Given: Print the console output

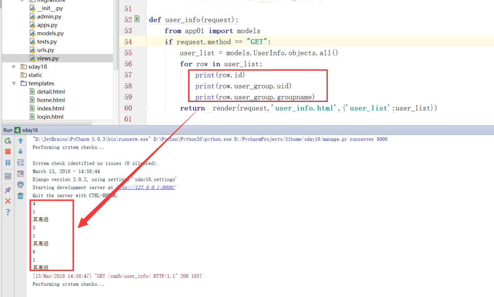Looking at the screenshot, I should [21, 185].
